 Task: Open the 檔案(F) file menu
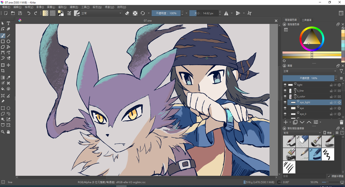[6, 7]
